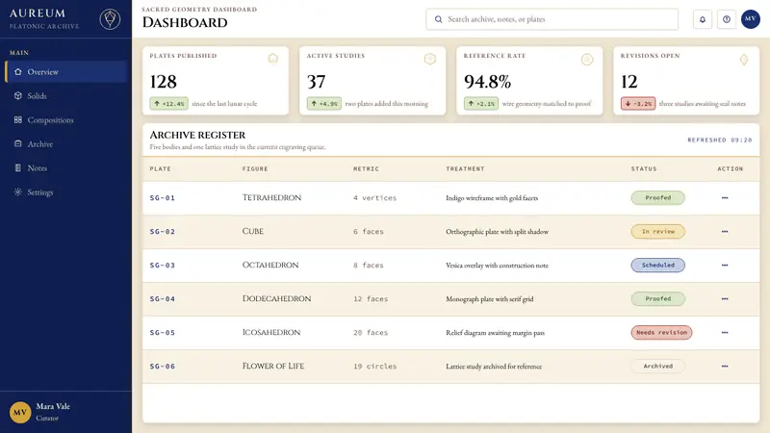Click the Archived status badge
This screenshot has width=770, height=433.
tap(658, 366)
